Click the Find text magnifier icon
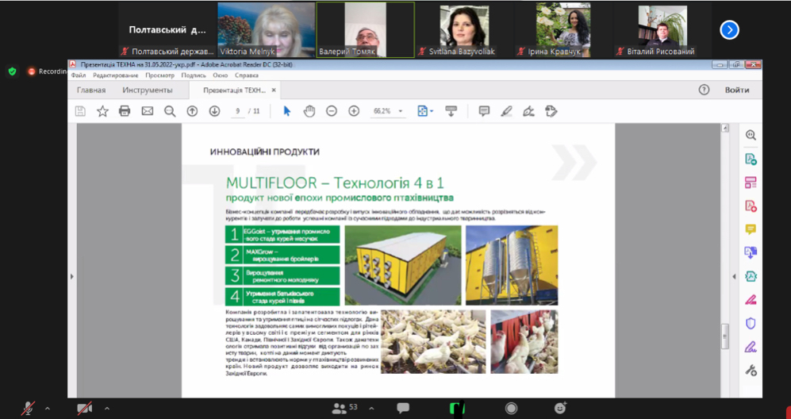Viewport: 791px width, 419px height. coord(170,111)
